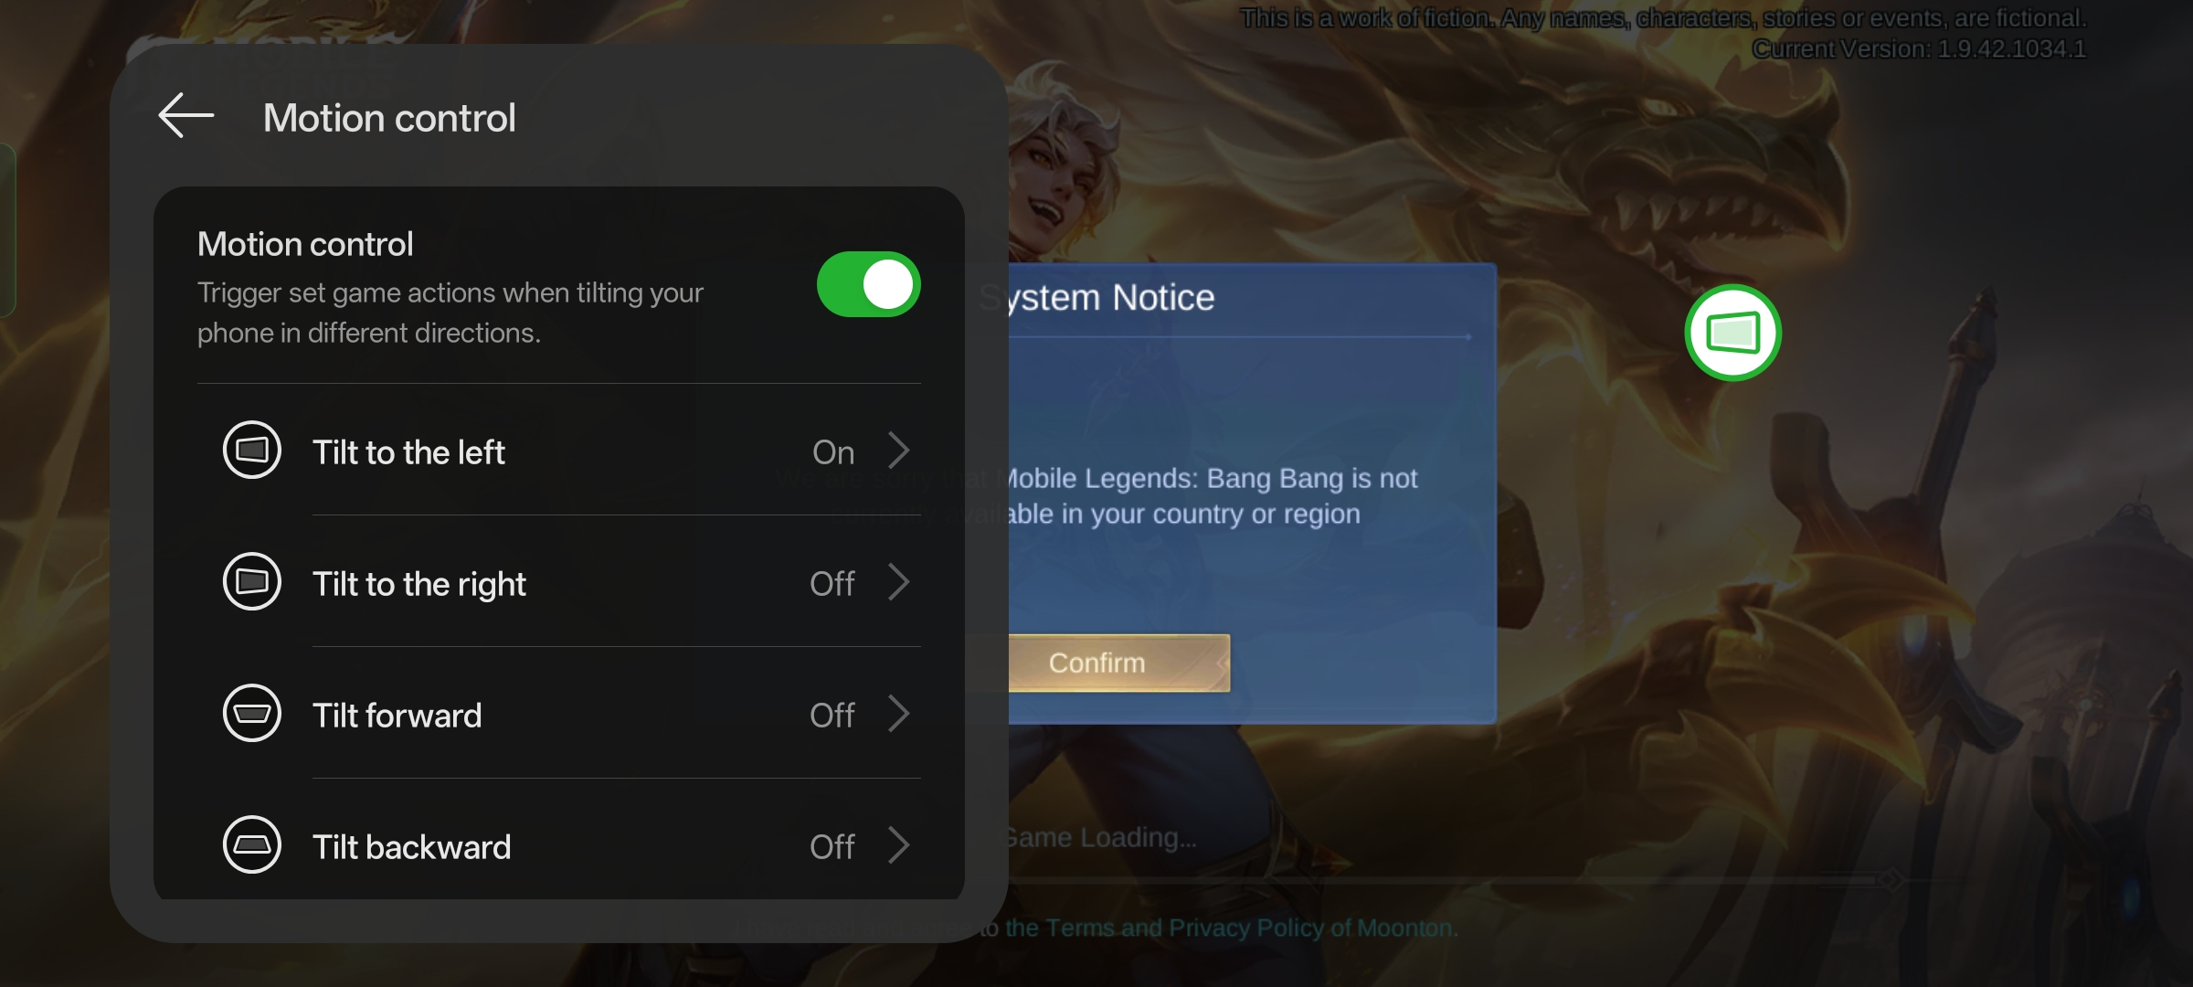Tap the On status for left tilt
The height and width of the screenshot is (987, 2193).
(x=833, y=452)
